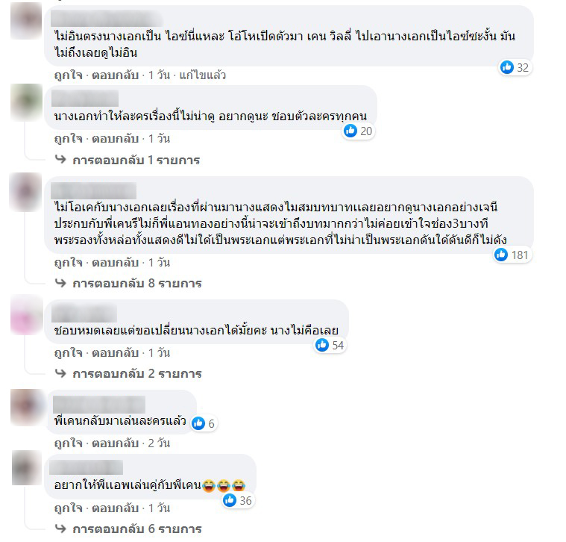Click the like reaction icon showing 54
This screenshot has width=566, height=542.
322,345
